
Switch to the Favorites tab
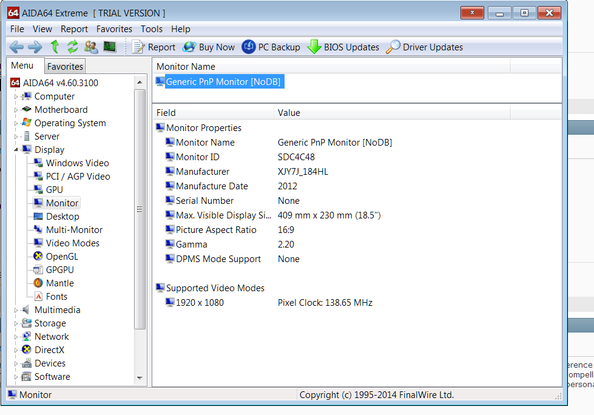pos(65,67)
